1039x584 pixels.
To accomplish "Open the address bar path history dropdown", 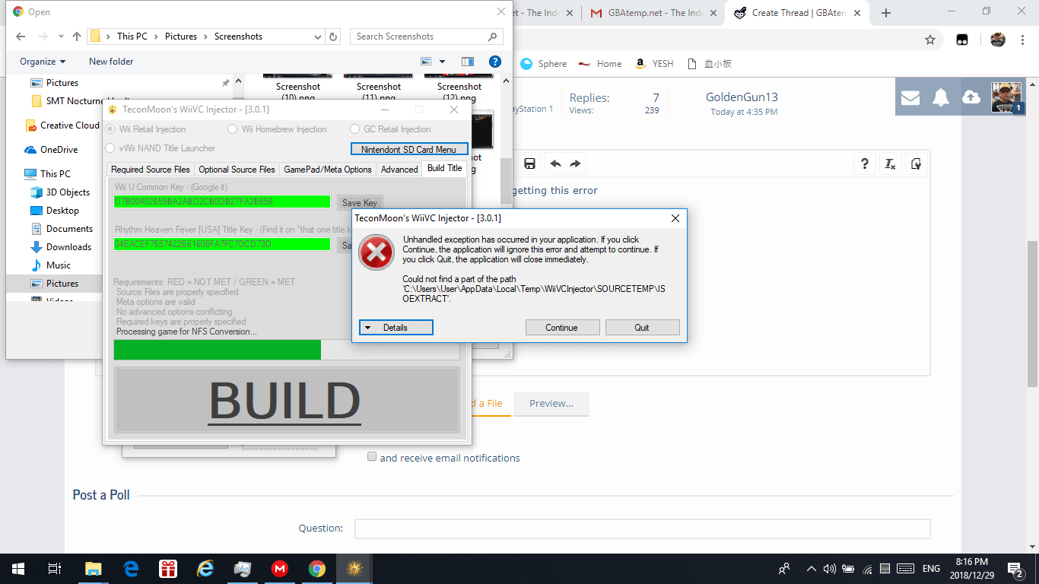I will coord(318,36).
